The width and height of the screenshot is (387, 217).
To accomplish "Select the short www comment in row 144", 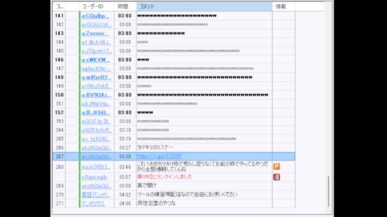I will 142,42.
